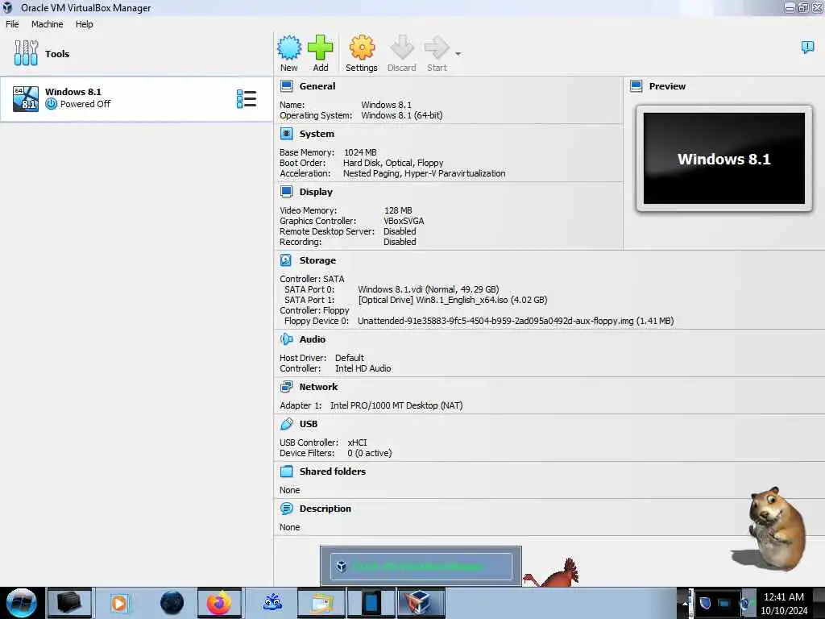Image resolution: width=825 pixels, height=619 pixels.
Task: Click the Remote Desktop Server Disabled value
Action: 400,231
